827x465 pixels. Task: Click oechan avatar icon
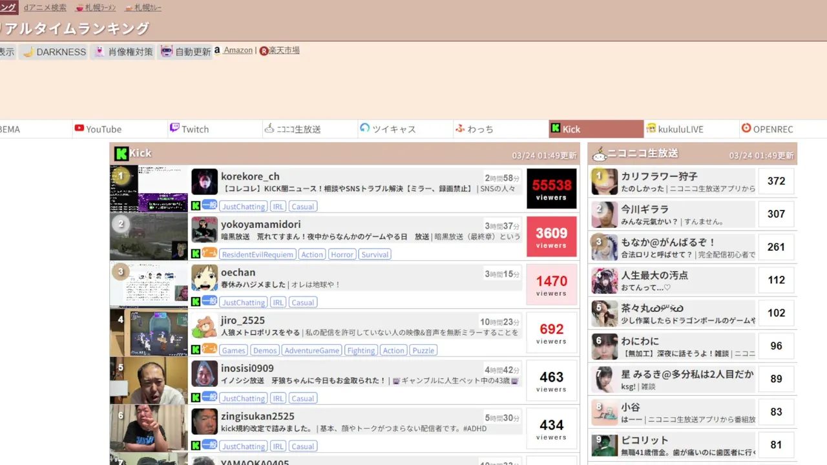pyautogui.click(x=204, y=278)
